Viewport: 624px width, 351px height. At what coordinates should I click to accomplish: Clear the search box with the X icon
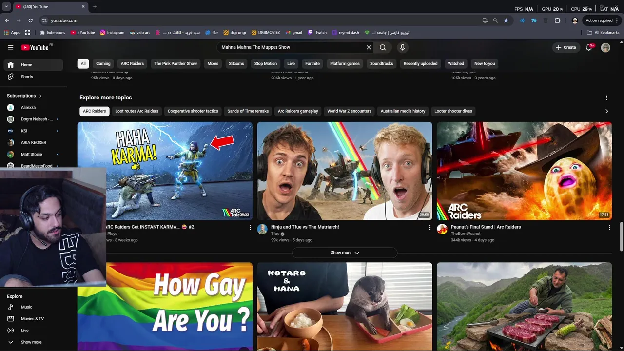point(369,47)
